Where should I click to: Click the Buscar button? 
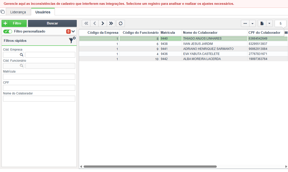tap(52, 23)
